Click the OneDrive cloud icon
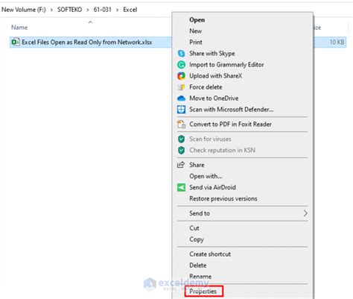Image resolution: width=353 pixels, height=299 pixels. pyautogui.click(x=181, y=98)
